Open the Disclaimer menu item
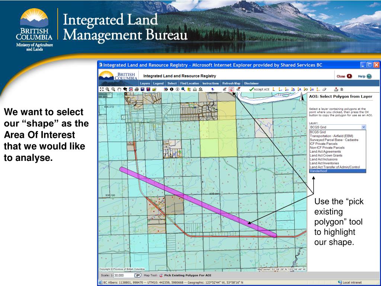The height and width of the screenshot is (286, 381). pyautogui.click(x=251, y=83)
